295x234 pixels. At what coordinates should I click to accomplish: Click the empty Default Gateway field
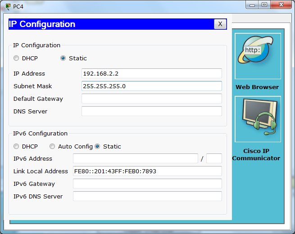click(152, 99)
